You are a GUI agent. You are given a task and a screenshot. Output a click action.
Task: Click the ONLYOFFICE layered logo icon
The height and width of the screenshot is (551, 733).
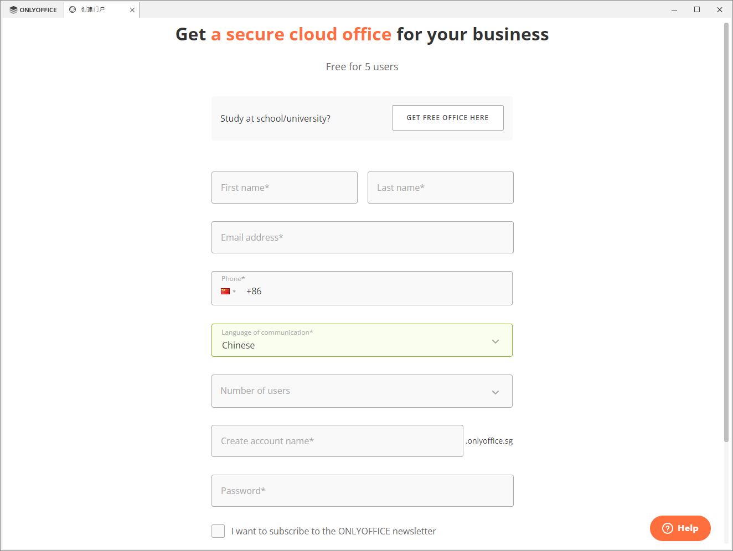pos(13,10)
